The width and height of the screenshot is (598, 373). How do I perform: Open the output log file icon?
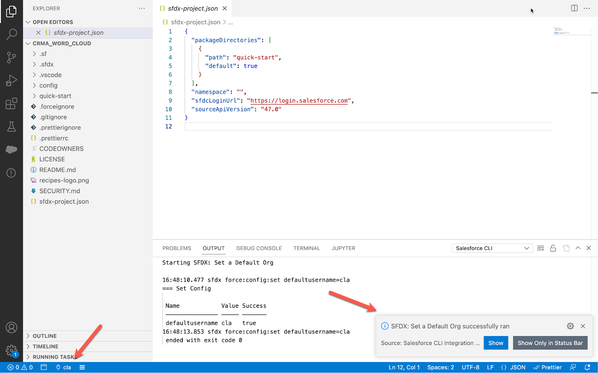pyautogui.click(x=566, y=248)
